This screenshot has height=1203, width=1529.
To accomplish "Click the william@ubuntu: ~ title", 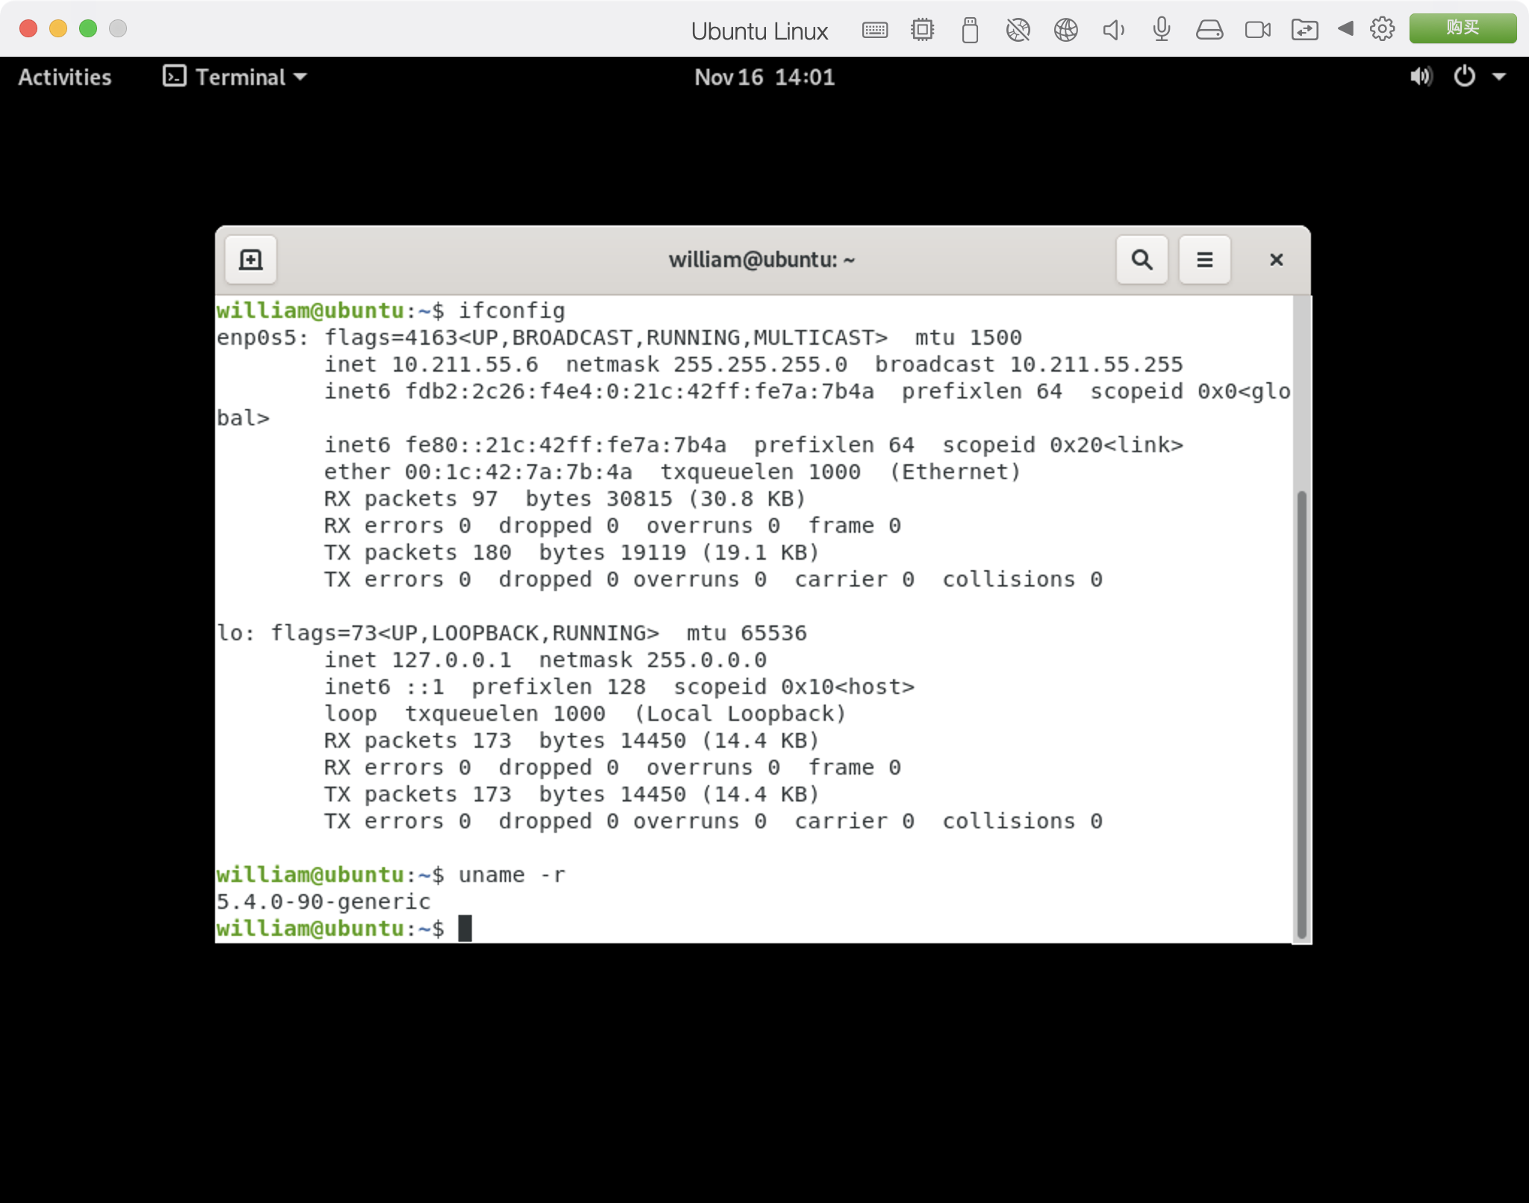I will click(762, 260).
